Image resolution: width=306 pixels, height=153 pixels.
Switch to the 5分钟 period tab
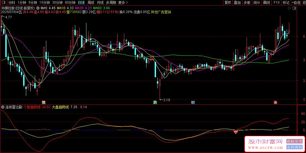[x=33, y=2]
